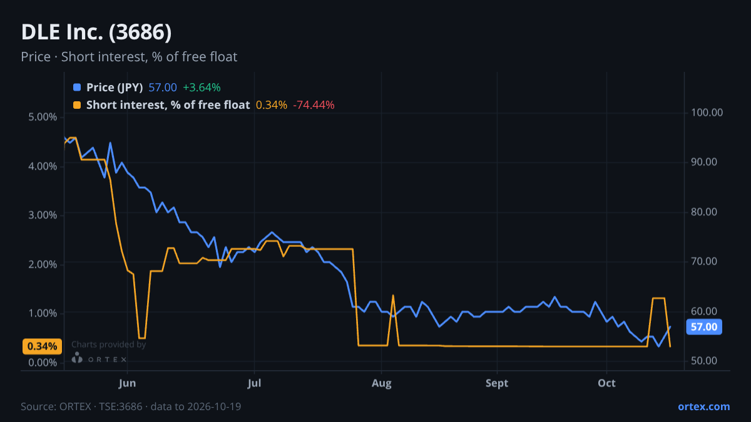Click the 100.00 right axis label
The height and width of the screenshot is (422, 751).
pos(707,113)
